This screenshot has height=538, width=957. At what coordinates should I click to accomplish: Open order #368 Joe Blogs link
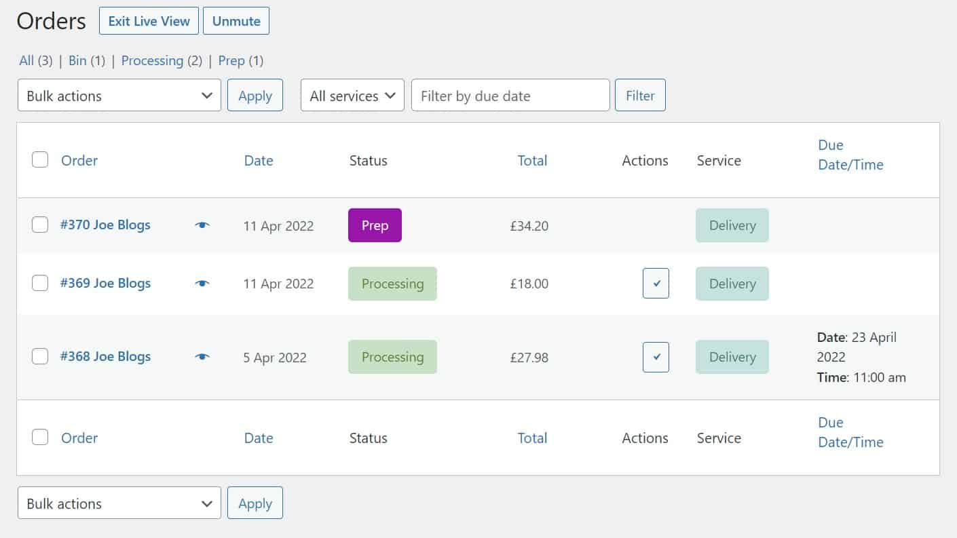(105, 356)
